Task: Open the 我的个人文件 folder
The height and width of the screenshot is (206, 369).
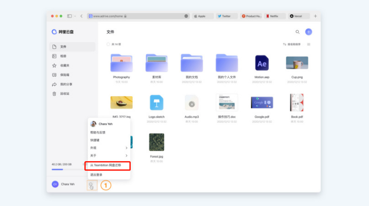Action: (x=226, y=63)
